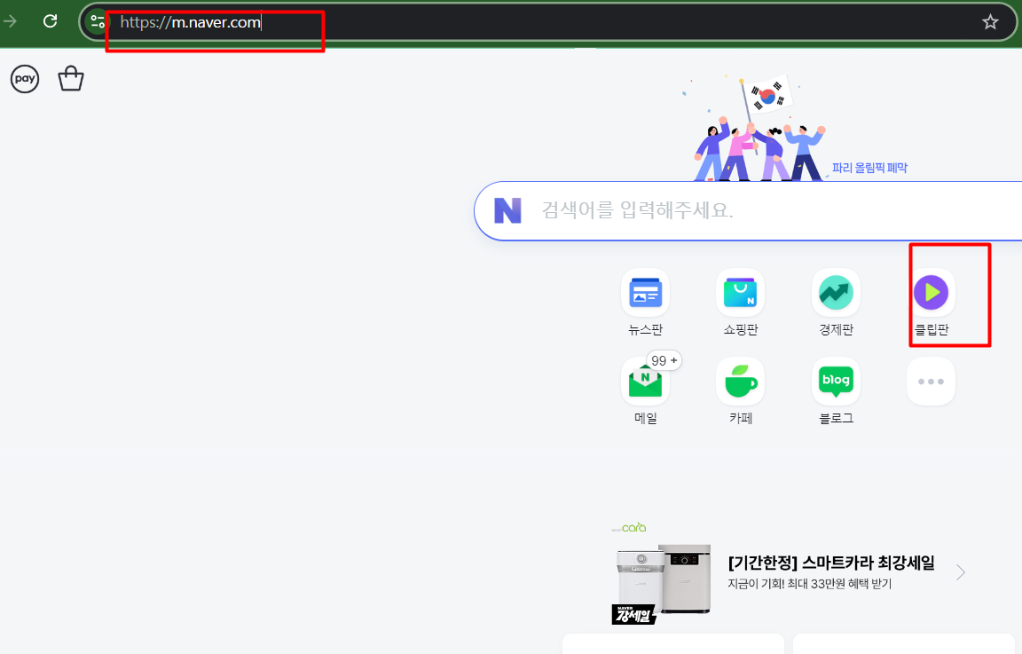Click the Naver N logo in search box

[507, 210]
